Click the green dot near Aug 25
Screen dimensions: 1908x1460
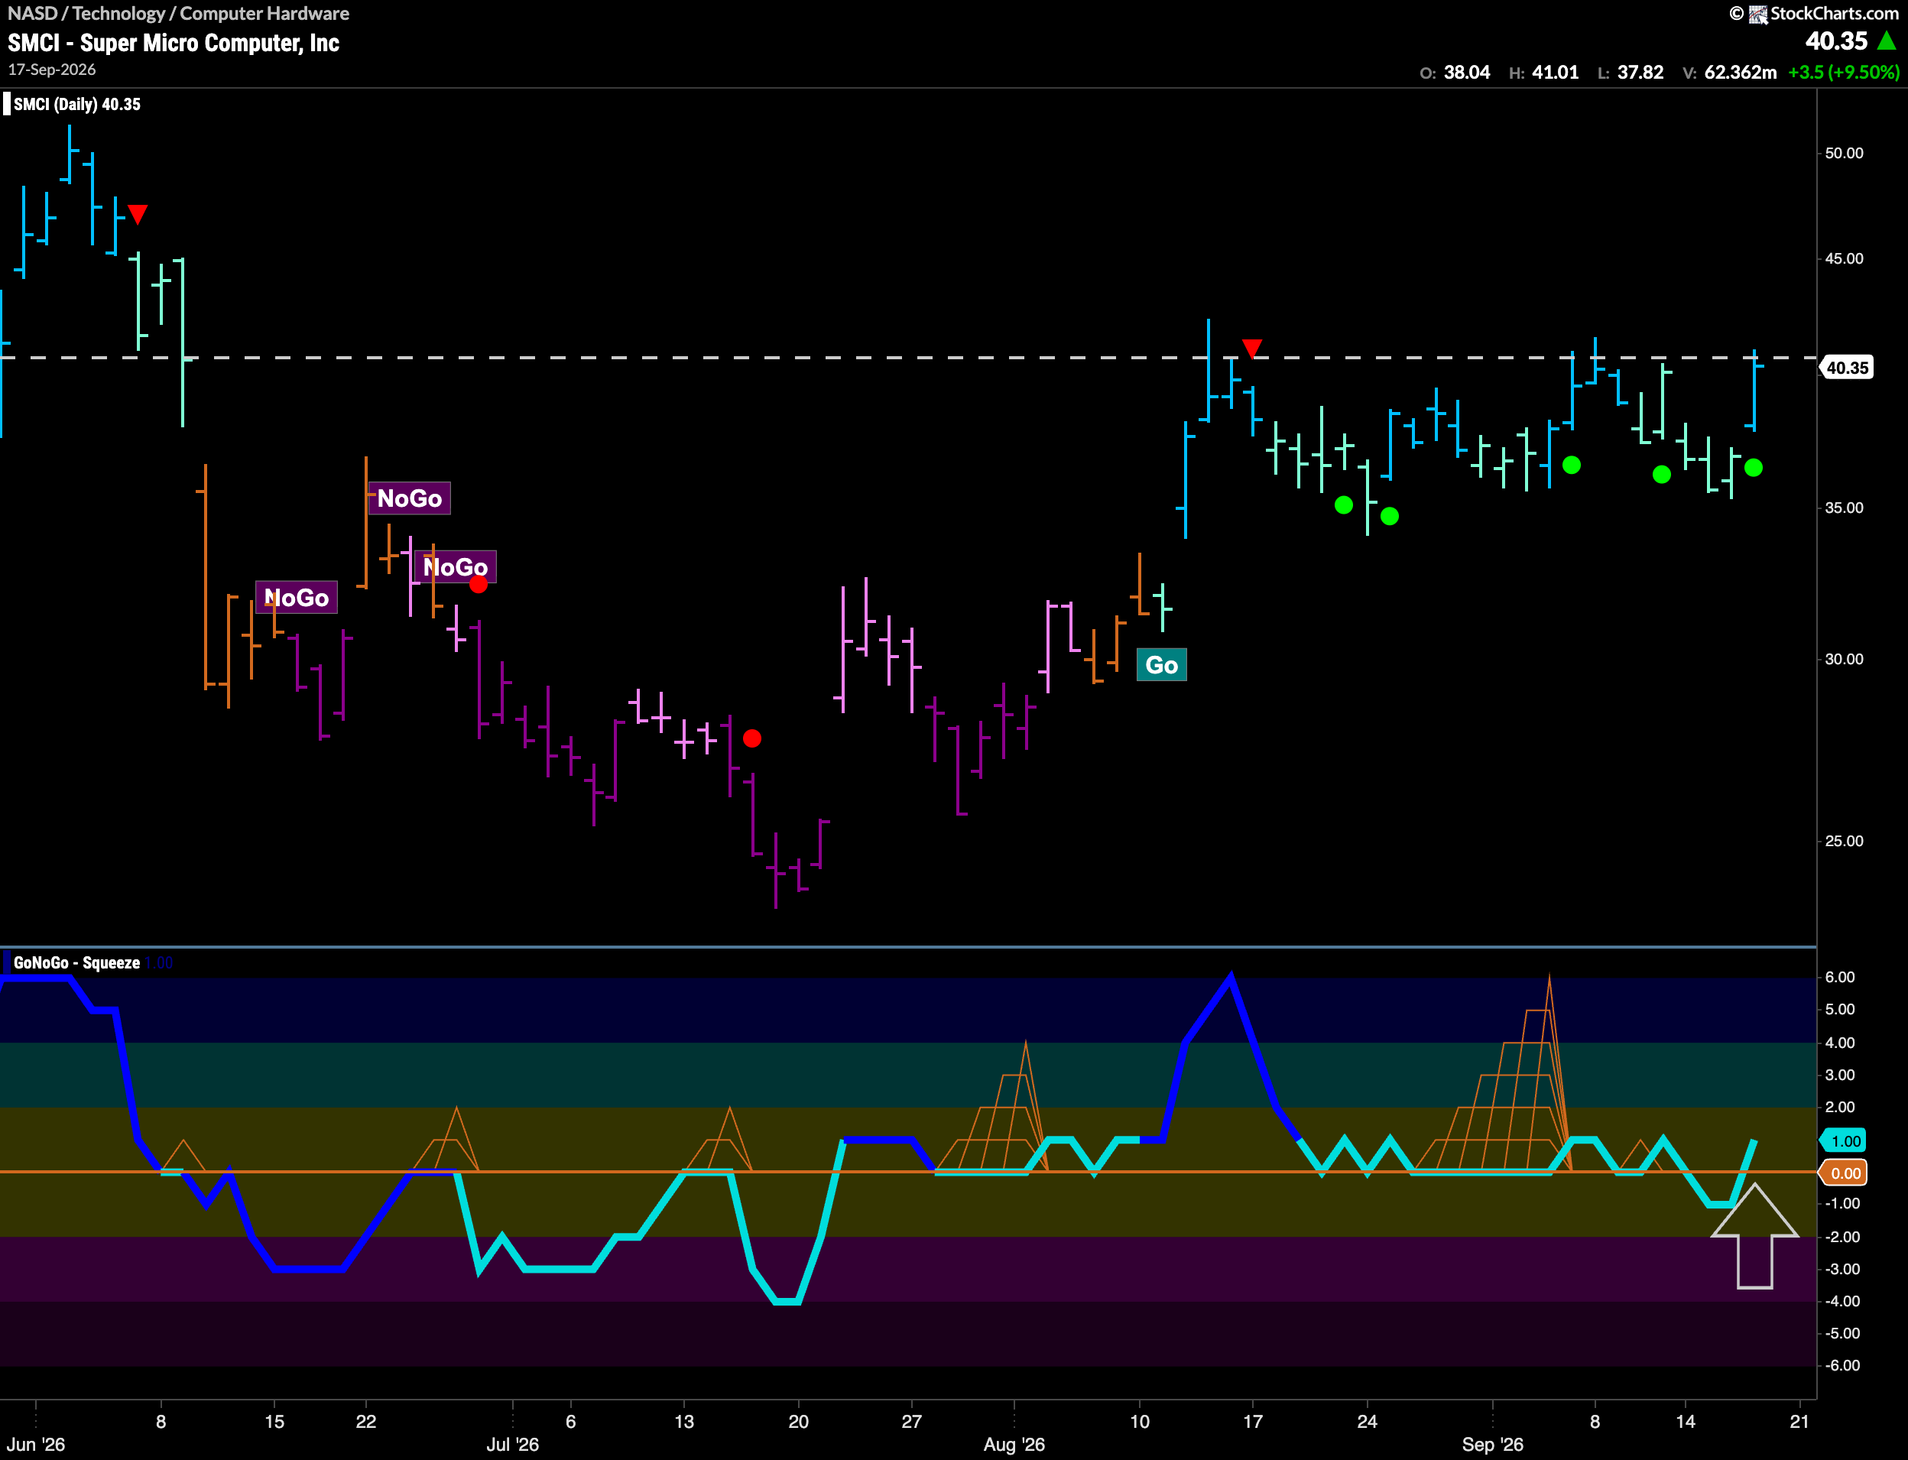pos(1390,516)
